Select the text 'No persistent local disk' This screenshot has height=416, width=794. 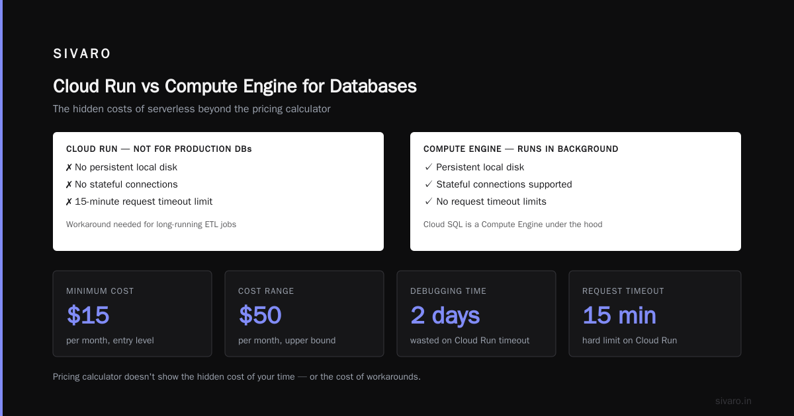point(126,168)
